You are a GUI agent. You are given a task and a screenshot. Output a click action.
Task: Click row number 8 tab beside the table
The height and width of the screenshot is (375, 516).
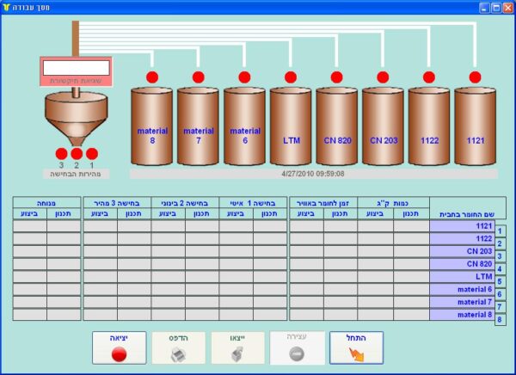(x=501, y=319)
